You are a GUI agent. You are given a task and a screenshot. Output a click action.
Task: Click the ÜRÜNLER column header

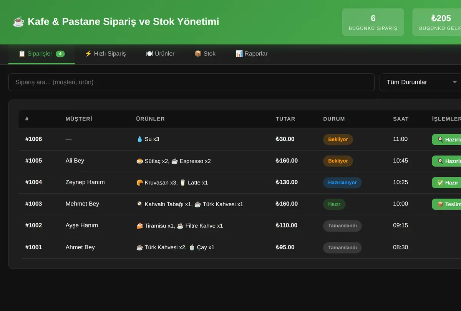tap(151, 119)
